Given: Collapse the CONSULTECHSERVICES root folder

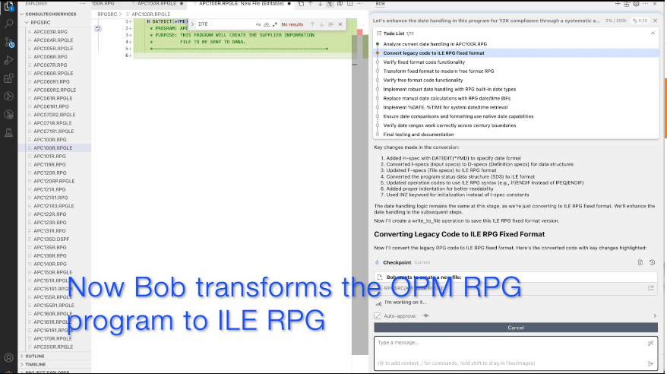Looking at the screenshot, I should click(x=22, y=14).
